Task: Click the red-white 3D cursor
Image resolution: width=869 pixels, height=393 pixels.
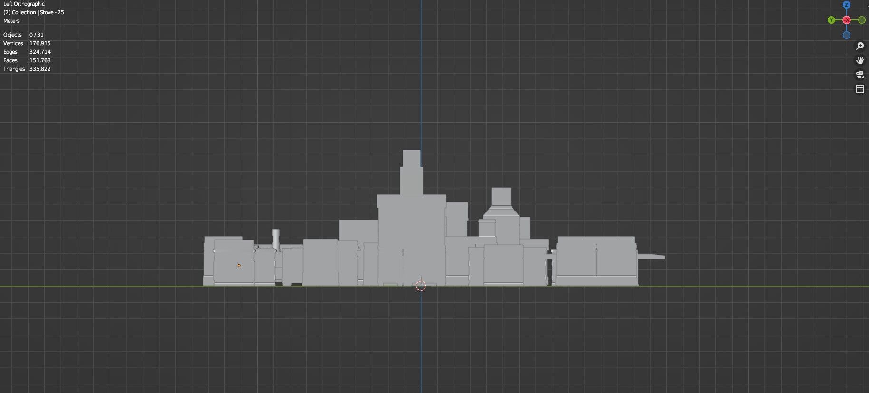Action: pyautogui.click(x=421, y=286)
